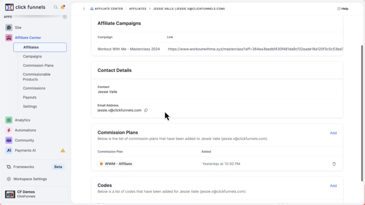Delete WWM - Affiliate plan with trash icon

(334, 164)
